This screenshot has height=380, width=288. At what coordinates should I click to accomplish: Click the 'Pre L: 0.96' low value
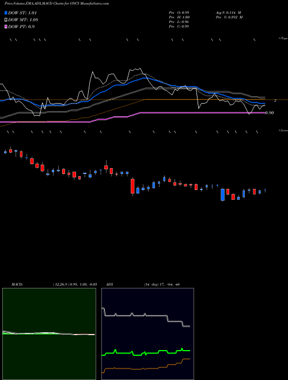(x=179, y=22)
